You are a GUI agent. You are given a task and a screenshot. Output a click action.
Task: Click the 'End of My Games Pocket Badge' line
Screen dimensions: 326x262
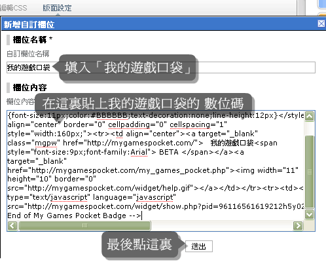pyautogui.click(x=75, y=215)
